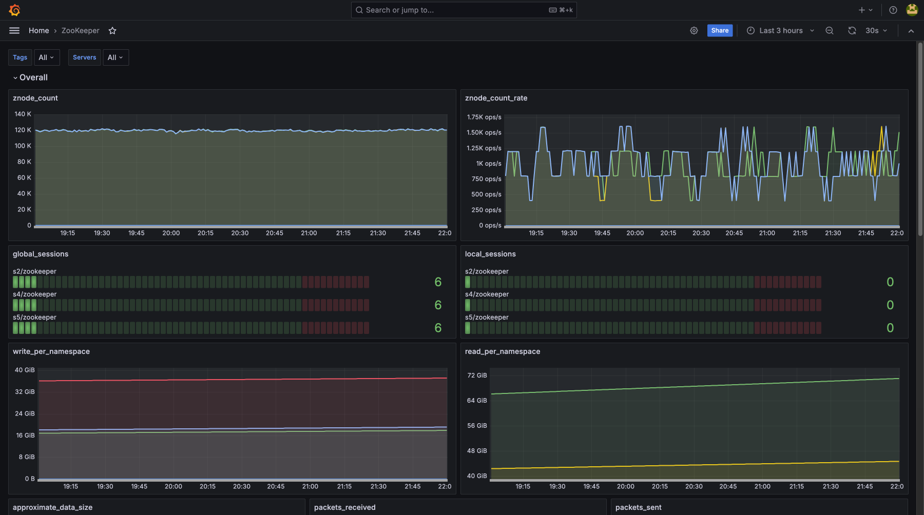Click the read_per_namespace panel title
Viewport: 924px width, 515px height.
tap(502, 351)
